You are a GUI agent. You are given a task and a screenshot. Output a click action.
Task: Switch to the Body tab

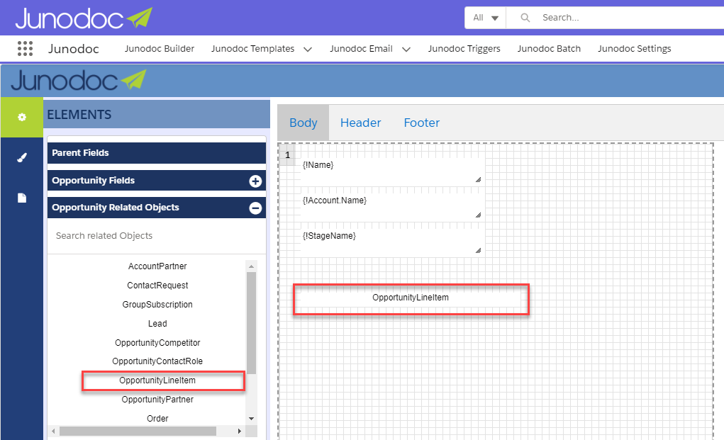303,123
